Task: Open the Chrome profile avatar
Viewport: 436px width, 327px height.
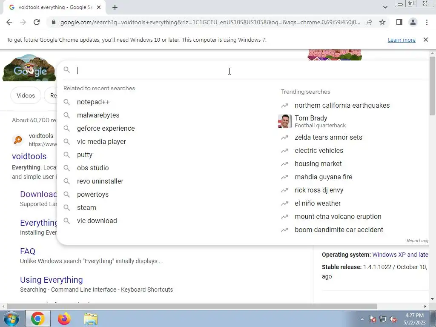Action: click(x=413, y=22)
